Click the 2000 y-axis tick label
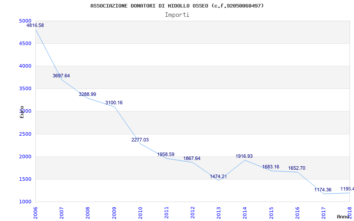 [x=25, y=157]
